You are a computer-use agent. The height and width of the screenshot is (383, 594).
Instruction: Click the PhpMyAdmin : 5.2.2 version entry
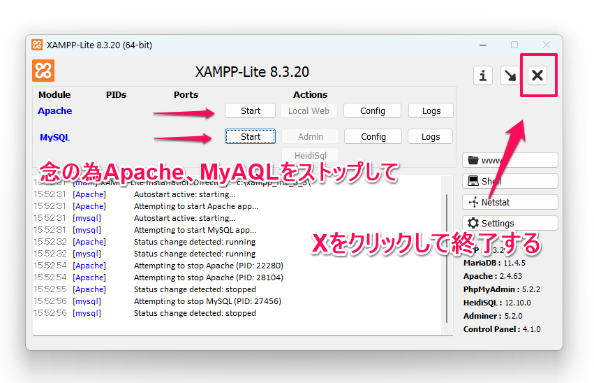pos(502,289)
